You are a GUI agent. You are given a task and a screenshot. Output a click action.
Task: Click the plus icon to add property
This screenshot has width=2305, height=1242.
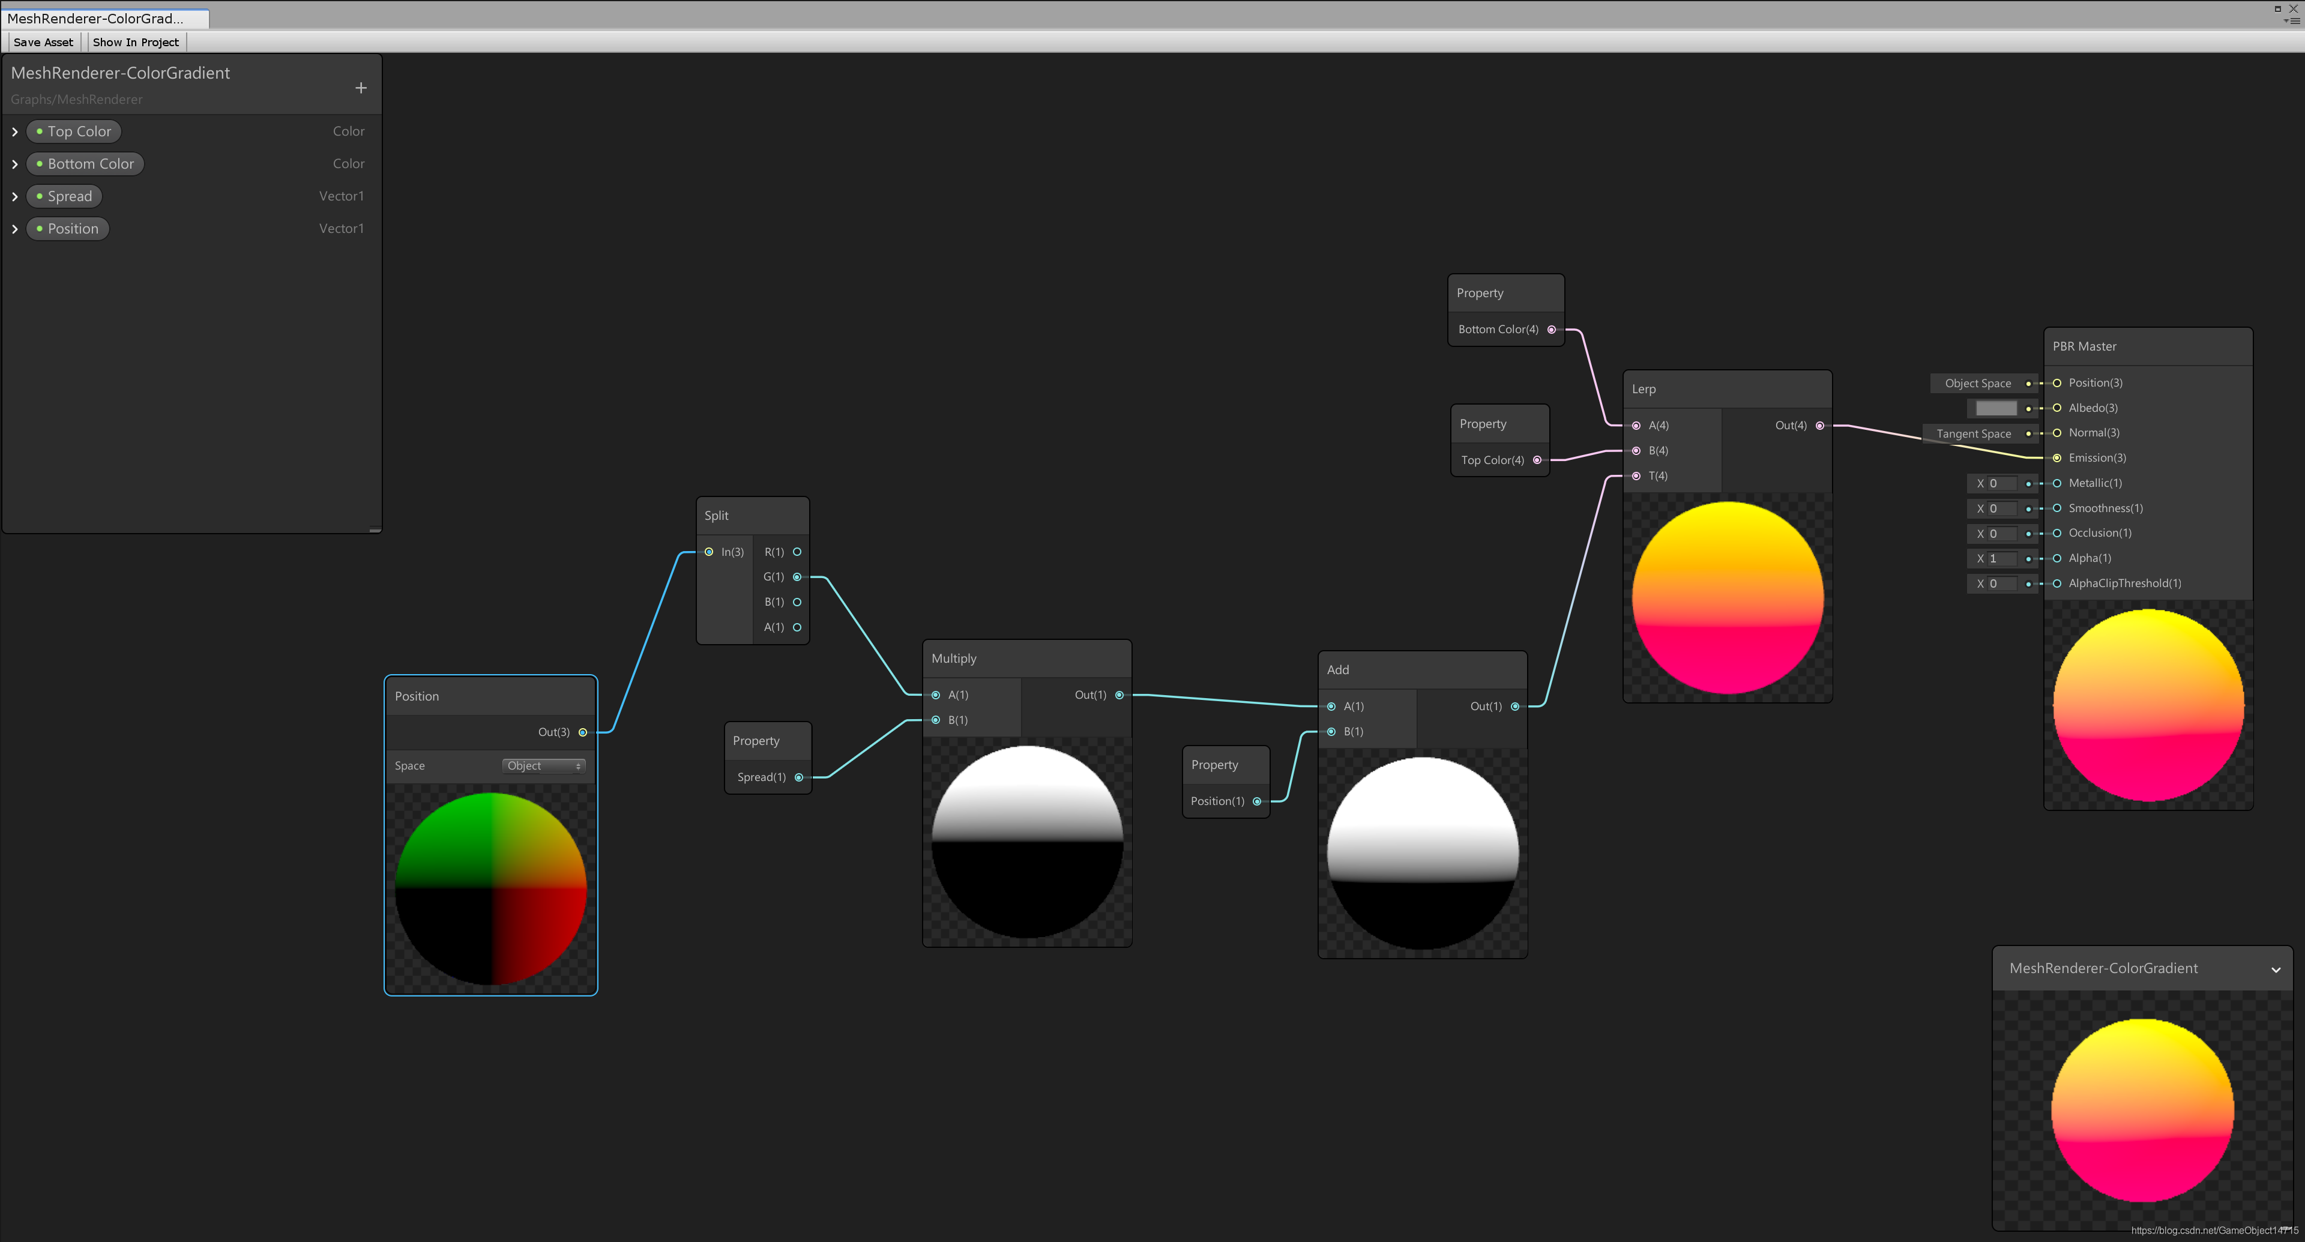[361, 88]
